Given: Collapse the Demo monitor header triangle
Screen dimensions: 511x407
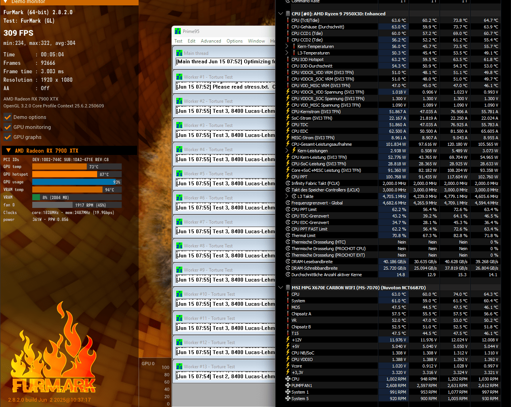Looking at the screenshot, I should (5, 2).
